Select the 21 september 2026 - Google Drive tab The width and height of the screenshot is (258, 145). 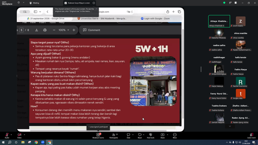click(46, 19)
